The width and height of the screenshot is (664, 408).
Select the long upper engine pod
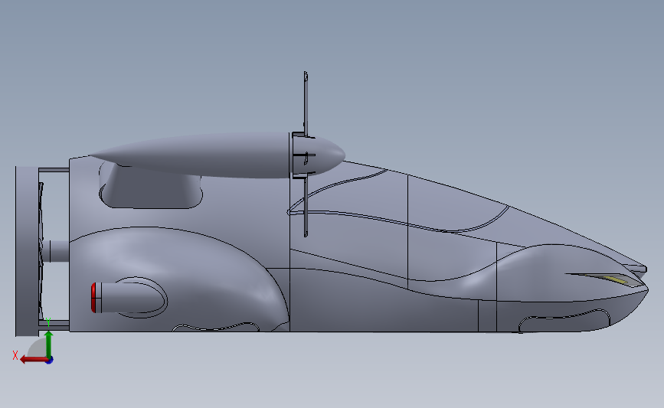[x=190, y=155]
